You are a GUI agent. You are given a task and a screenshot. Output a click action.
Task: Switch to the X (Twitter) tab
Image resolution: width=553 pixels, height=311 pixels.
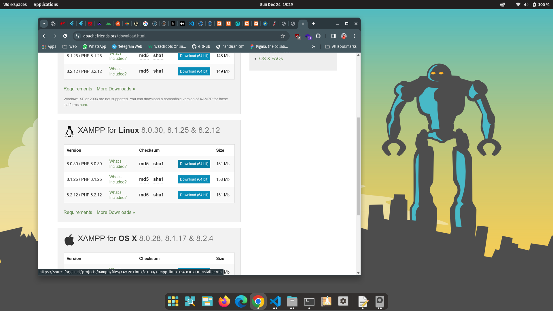(x=173, y=24)
